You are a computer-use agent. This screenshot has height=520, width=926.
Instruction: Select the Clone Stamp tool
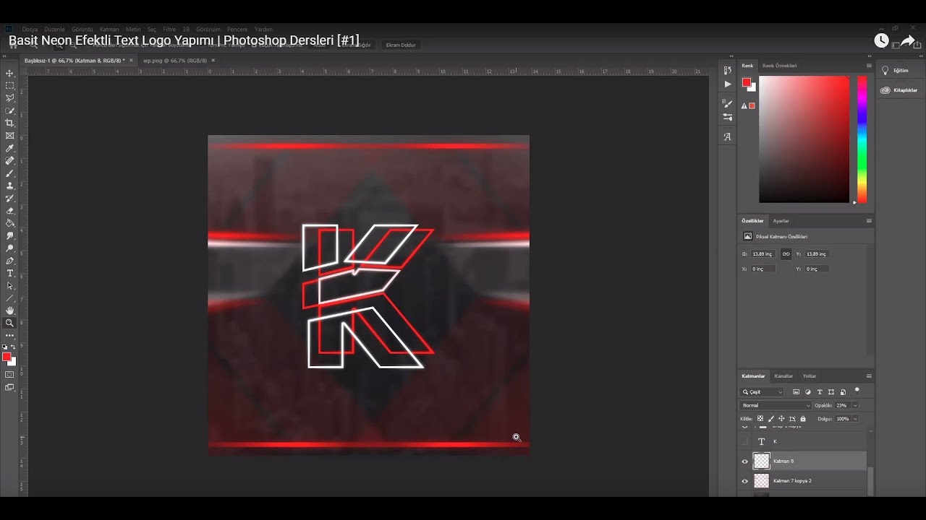[x=10, y=186]
